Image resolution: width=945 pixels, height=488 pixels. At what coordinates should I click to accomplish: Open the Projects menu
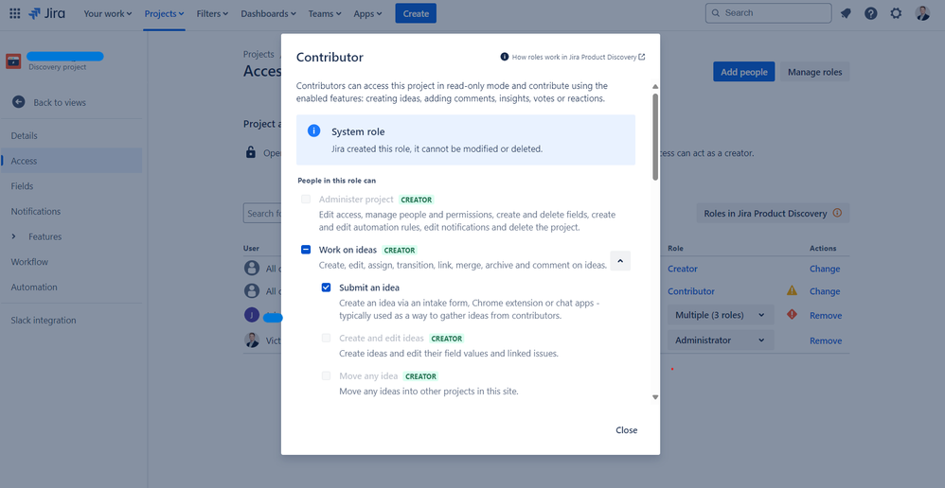pos(164,13)
